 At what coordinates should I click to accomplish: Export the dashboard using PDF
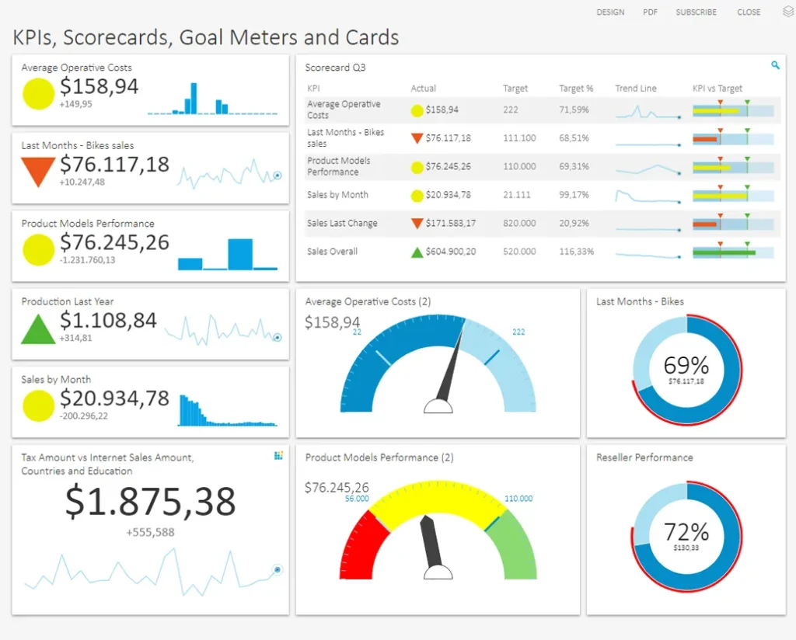(x=650, y=12)
